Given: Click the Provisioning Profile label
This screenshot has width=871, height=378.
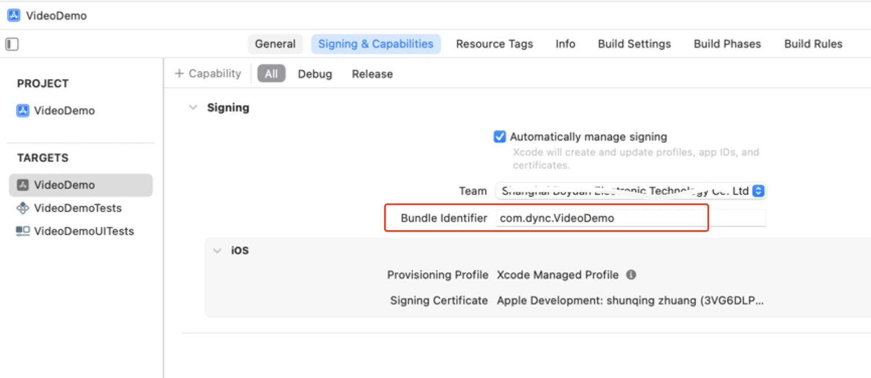Looking at the screenshot, I should [x=438, y=275].
